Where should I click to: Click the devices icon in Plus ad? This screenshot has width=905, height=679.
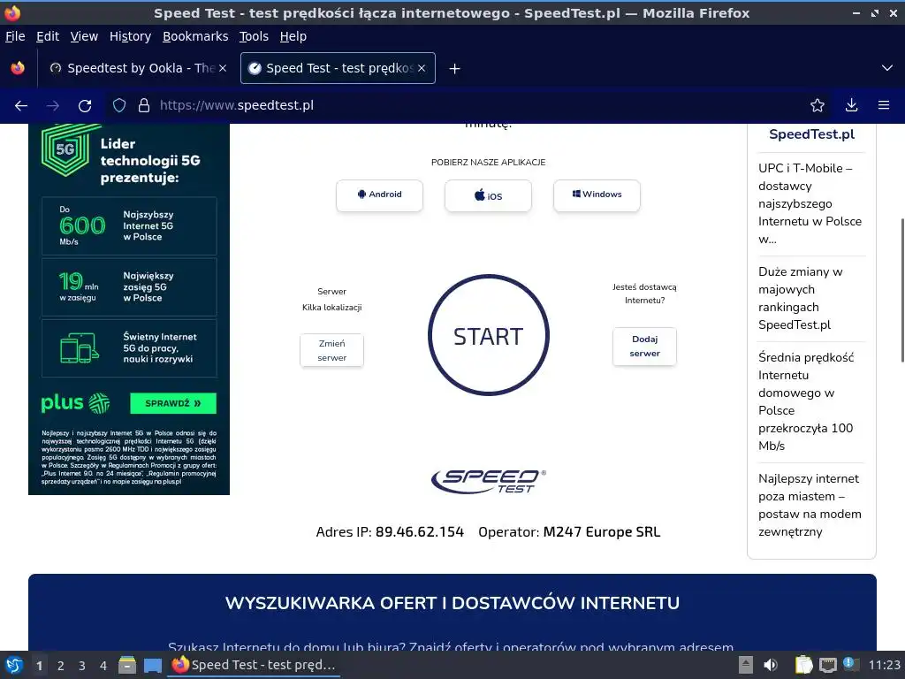coord(79,348)
